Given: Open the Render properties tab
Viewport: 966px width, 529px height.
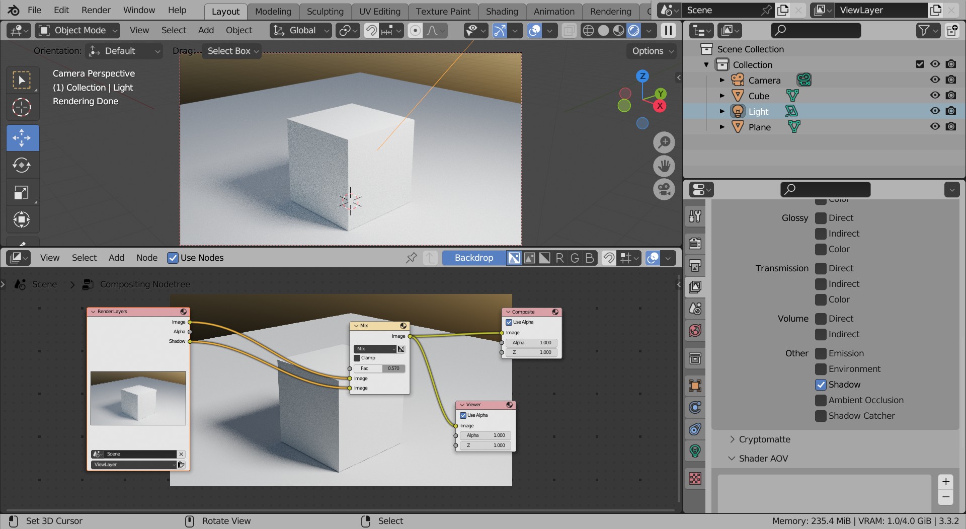Looking at the screenshot, I should pyautogui.click(x=695, y=244).
